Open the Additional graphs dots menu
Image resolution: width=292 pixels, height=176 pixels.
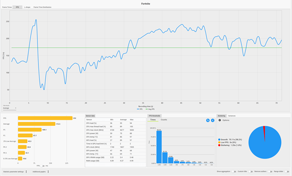click(x=48, y=172)
